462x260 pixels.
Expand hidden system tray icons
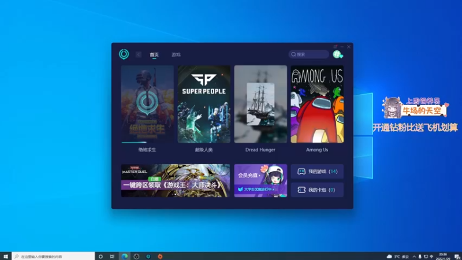pyautogui.click(x=414, y=257)
